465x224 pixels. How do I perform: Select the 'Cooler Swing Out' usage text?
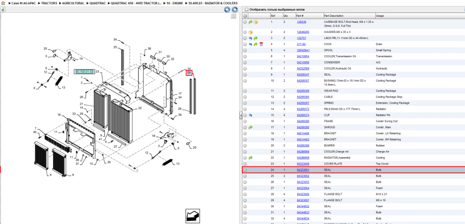click(x=386, y=121)
